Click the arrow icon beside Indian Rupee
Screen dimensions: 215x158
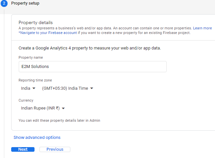pyautogui.click(x=63, y=108)
